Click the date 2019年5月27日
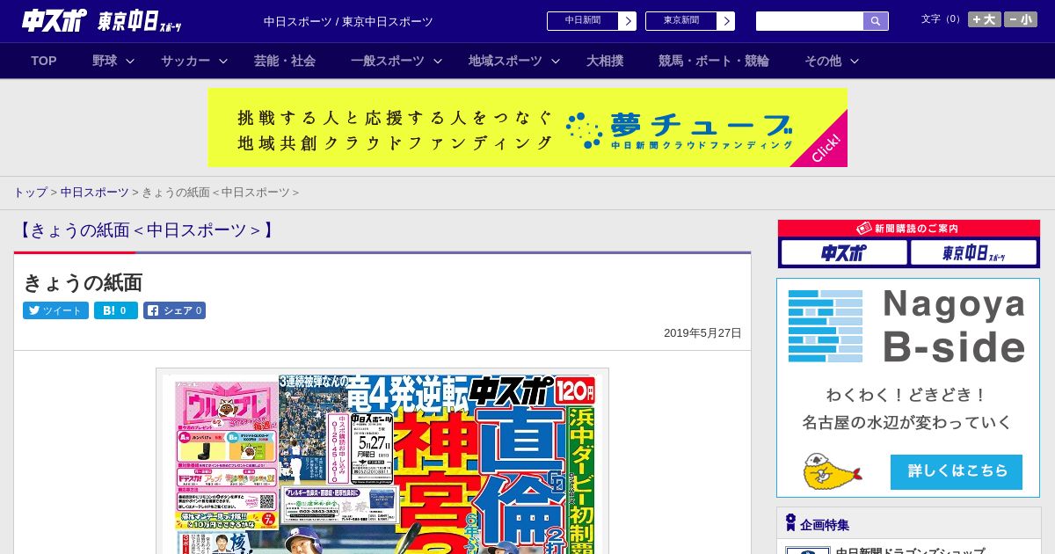The height and width of the screenshot is (554, 1055). (x=702, y=333)
